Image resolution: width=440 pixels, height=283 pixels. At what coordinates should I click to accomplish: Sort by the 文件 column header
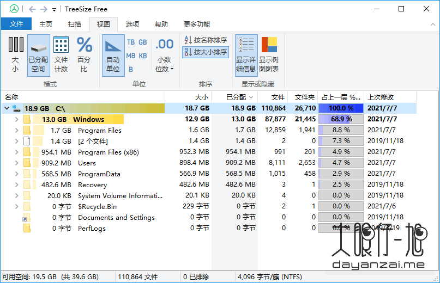click(x=273, y=97)
